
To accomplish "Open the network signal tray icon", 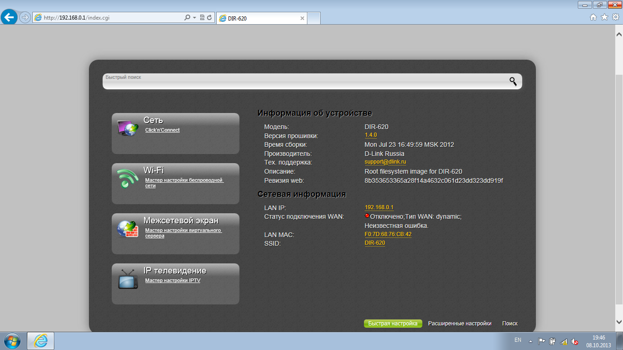I will coord(564,341).
